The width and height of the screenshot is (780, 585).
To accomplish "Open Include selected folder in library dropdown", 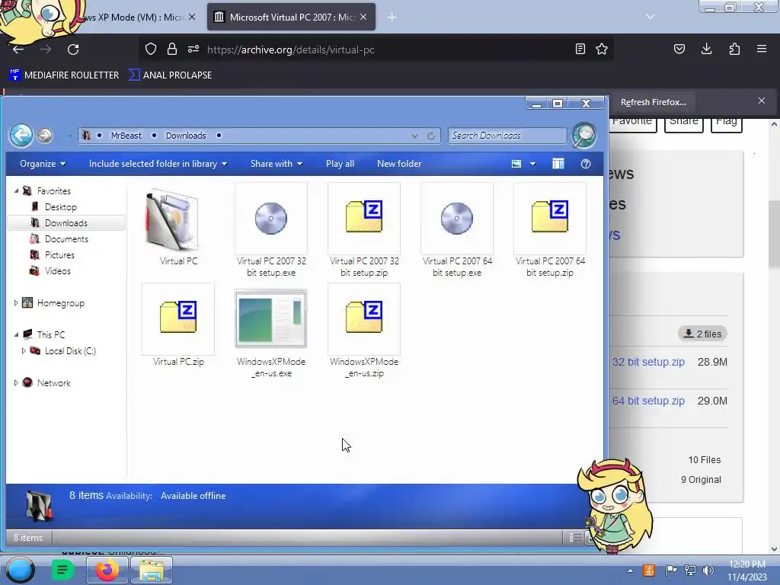I will (x=158, y=164).
